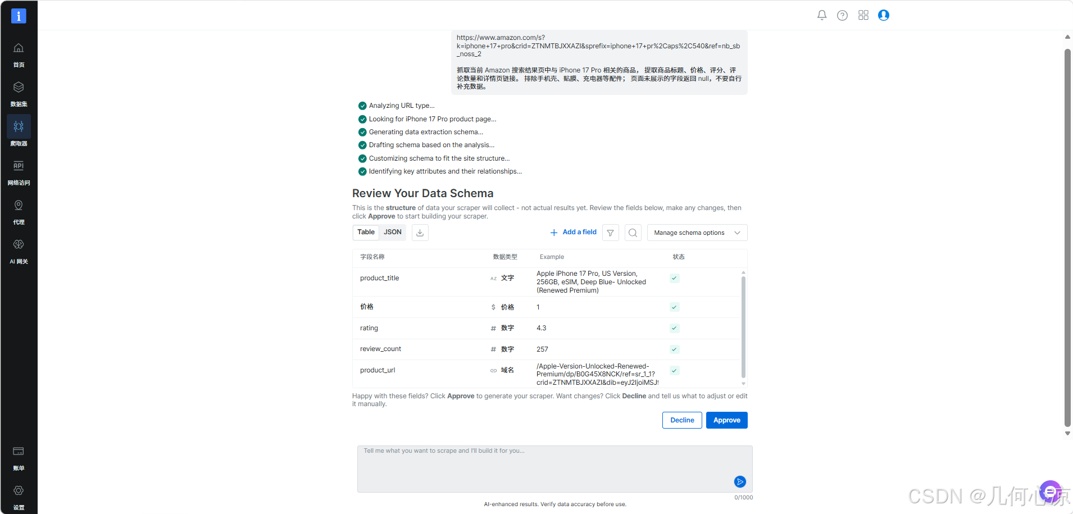Screen dimensions: 1073x514
Task: Click 'Identifying key attributes' step
Action: pos(445,171)
